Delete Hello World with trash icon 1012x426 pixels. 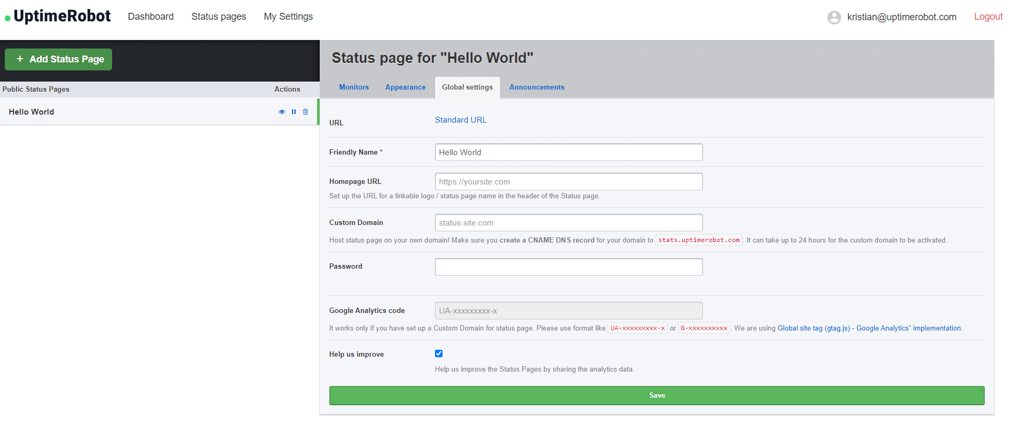coord(305,112)
